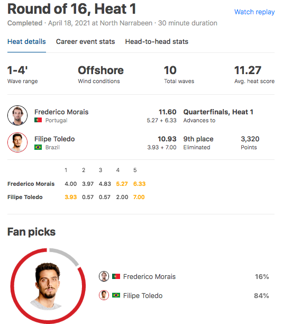Click Filipe Toledo's small avatar in Fan picks
The image size is (283, 324).
[104, 295]
